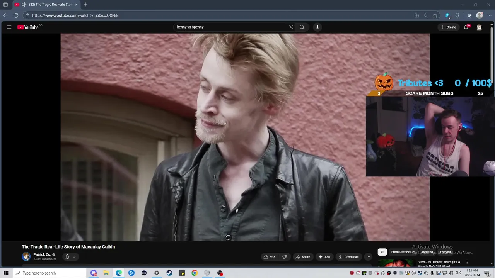Viewport: 495px width, 278px height.
Task: Select the 'For you' filter chip
Action: point(445,252)
